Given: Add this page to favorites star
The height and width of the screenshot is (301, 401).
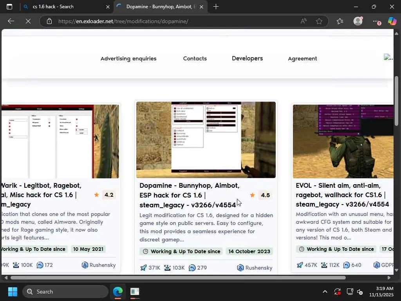Looking at the screenshot, I should [319, 21].
